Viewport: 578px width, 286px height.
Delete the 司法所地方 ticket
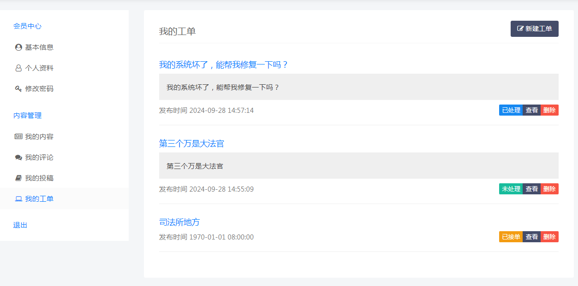549,237
